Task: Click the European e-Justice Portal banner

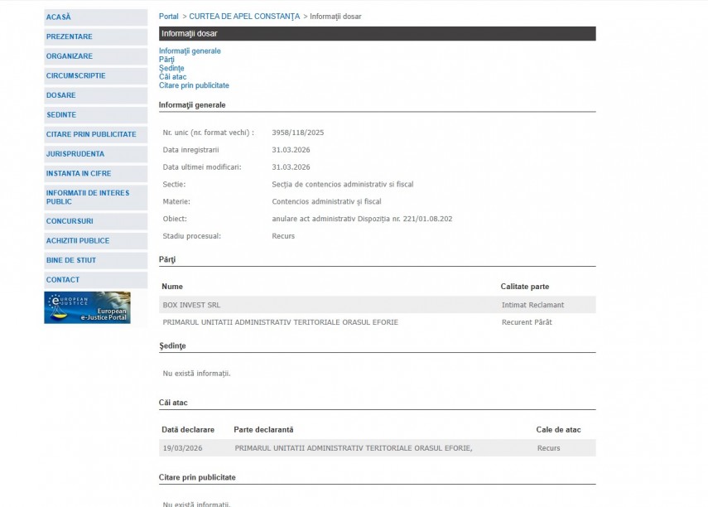Action: point(87,307)
